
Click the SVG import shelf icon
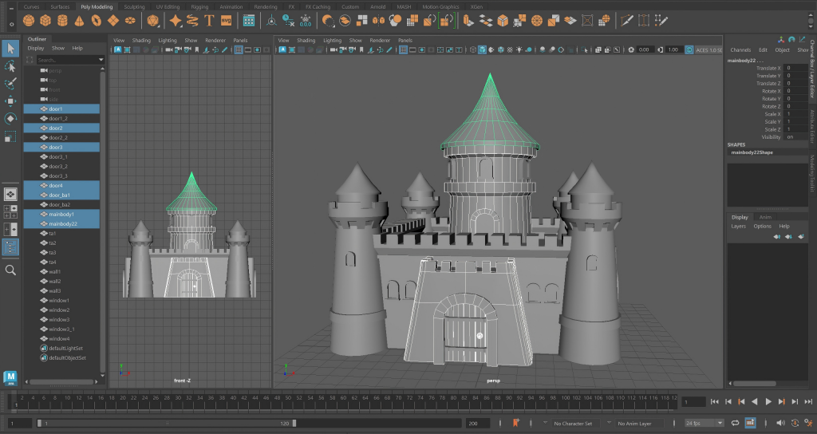227,20
